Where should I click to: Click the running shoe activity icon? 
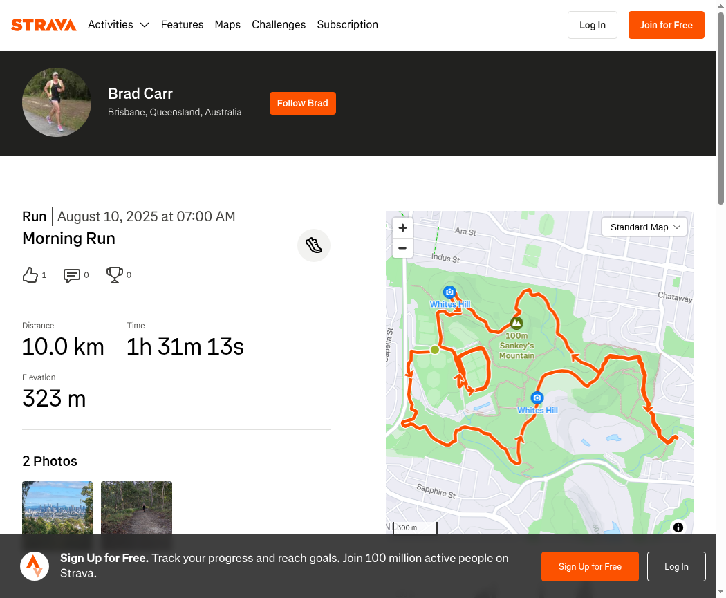click(x=313, y=245)
